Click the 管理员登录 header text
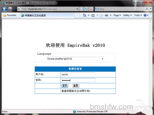Screen dimensions: 154x115 tap(75, 69)
